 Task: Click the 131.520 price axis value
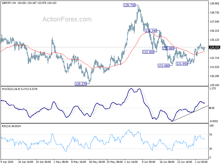(215, 67)
